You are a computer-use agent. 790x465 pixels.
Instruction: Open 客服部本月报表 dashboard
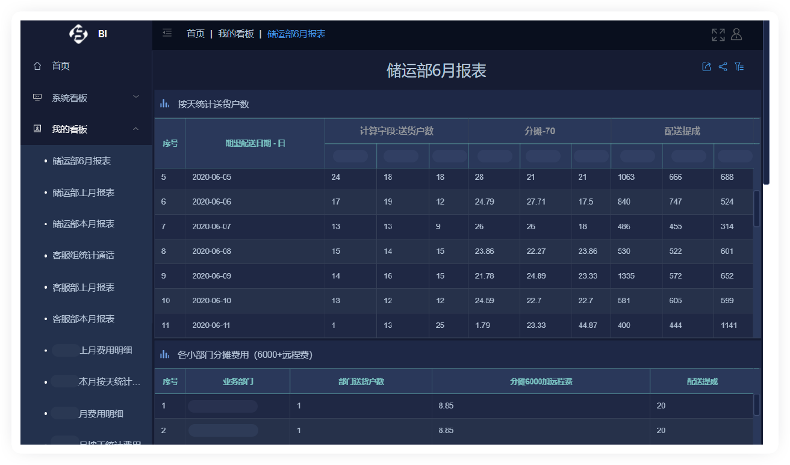point(83,319)
